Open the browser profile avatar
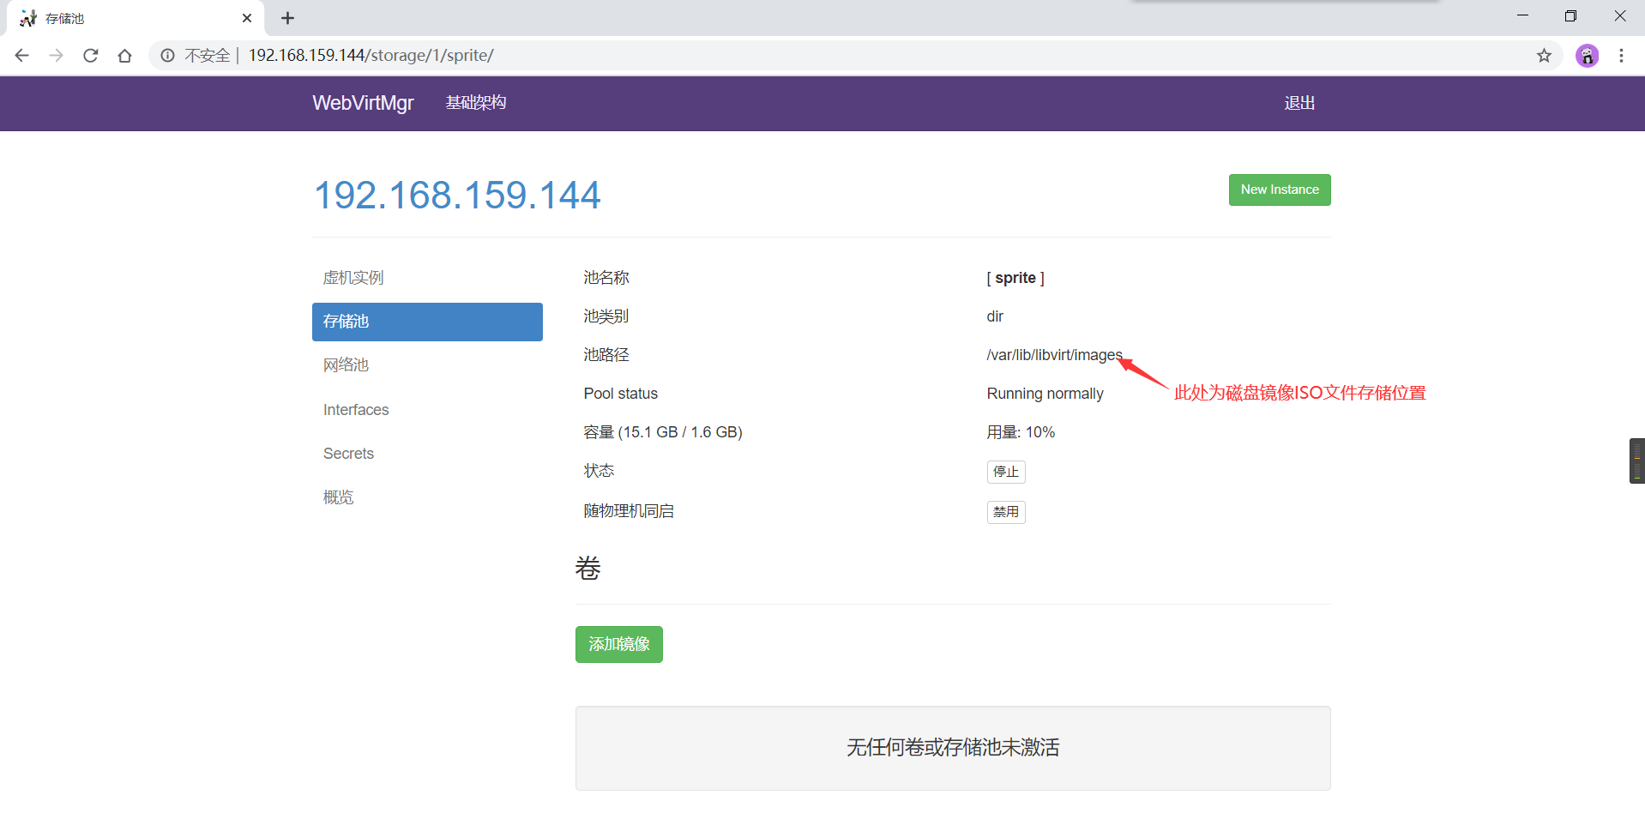This screenshot has width=1645, height=825. pyautogui.click(x=1588, y=56)
